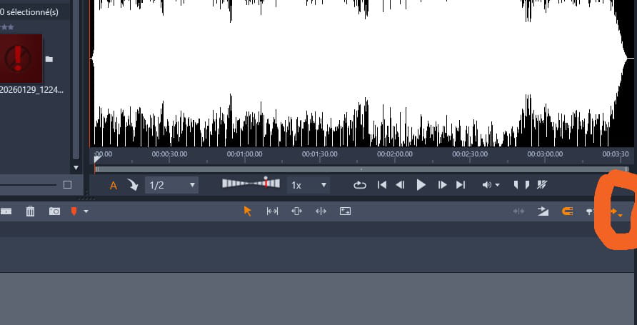The image size is (637, 325).
Task: Select the orange arrow selection tool
Action: pyautogui.click(x=247, y=211)
